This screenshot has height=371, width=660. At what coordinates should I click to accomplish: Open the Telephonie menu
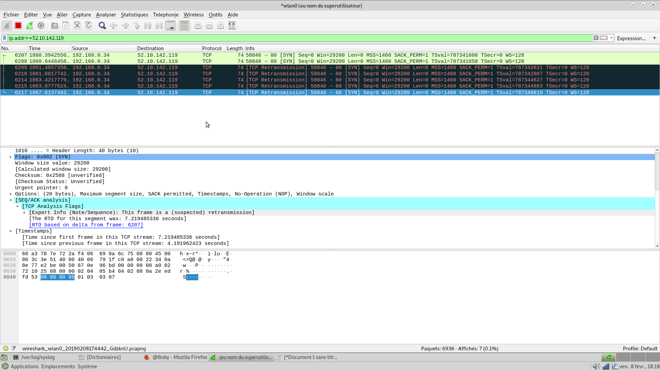point(166,14)
